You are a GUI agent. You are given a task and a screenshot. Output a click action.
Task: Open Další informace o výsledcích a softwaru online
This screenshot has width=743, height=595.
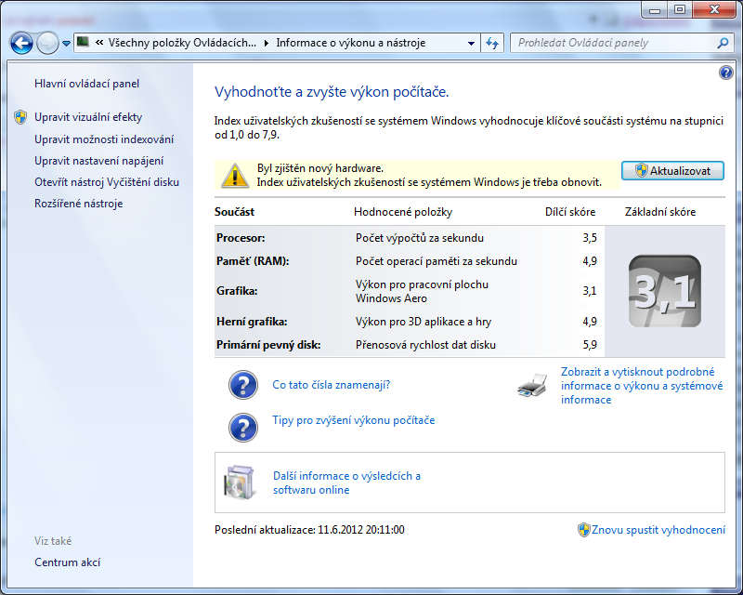346,483
